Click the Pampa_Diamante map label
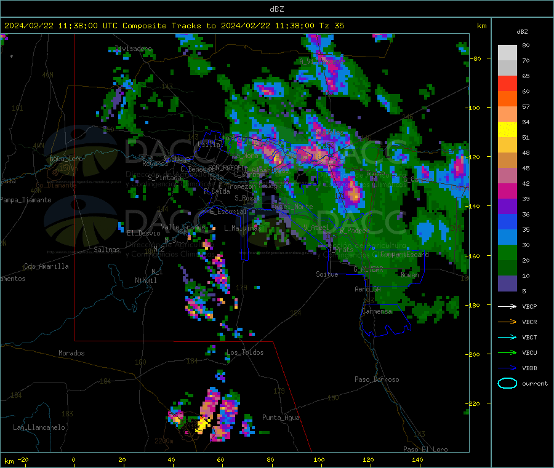The width and height of the screenshot is (554, 468). click(26, 200)
